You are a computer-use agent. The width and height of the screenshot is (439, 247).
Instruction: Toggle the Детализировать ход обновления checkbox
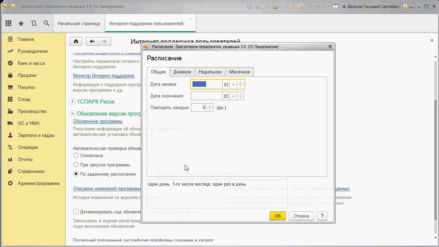(76, 212)
